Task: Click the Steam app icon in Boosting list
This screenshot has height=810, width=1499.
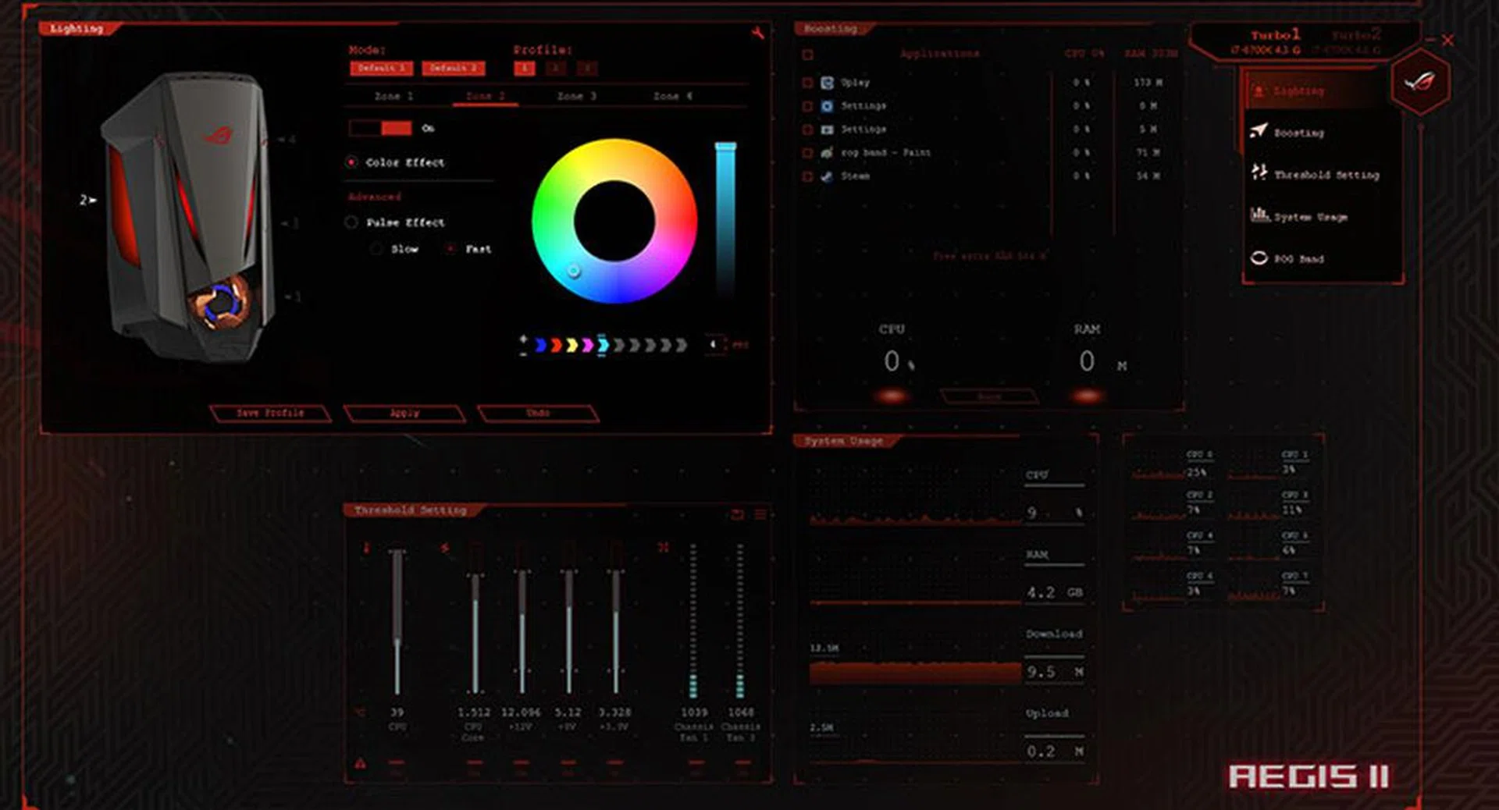Action: pos(827,176)
